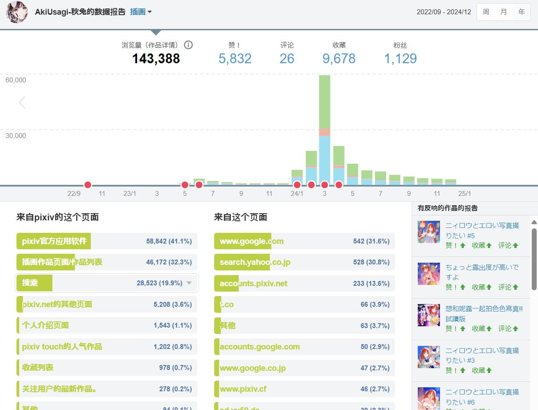Click the www.google.co.jp referrer row

(x=305, y=368)
